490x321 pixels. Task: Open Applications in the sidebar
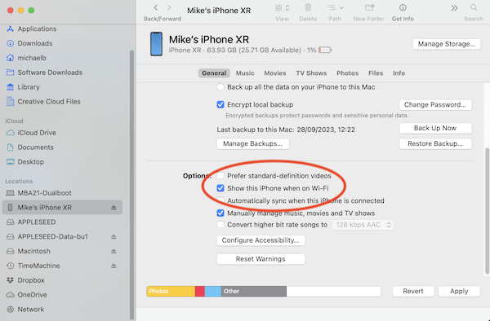tap(37, 29)
